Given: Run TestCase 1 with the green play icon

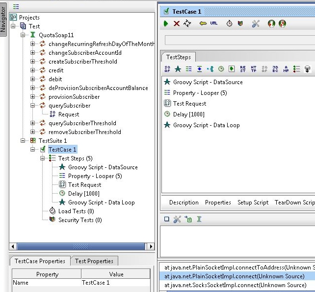Looking at the screenshot, I should [166, 23].
